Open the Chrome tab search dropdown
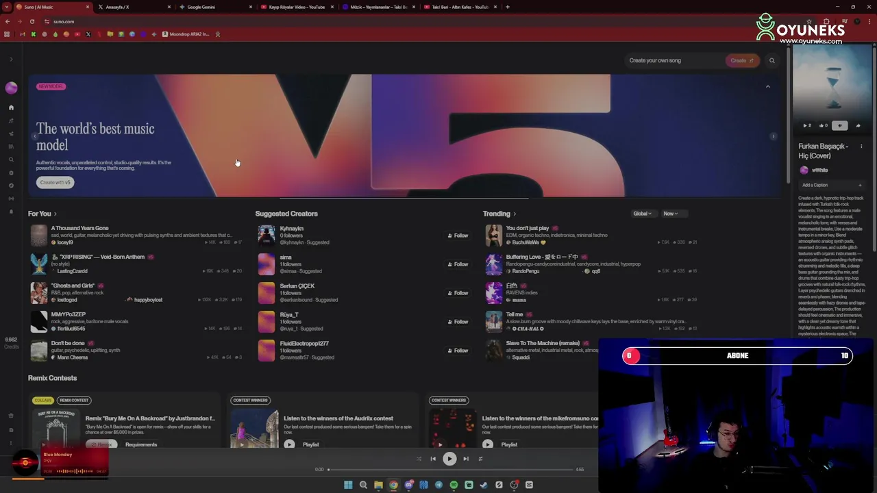 click(7, 7)
